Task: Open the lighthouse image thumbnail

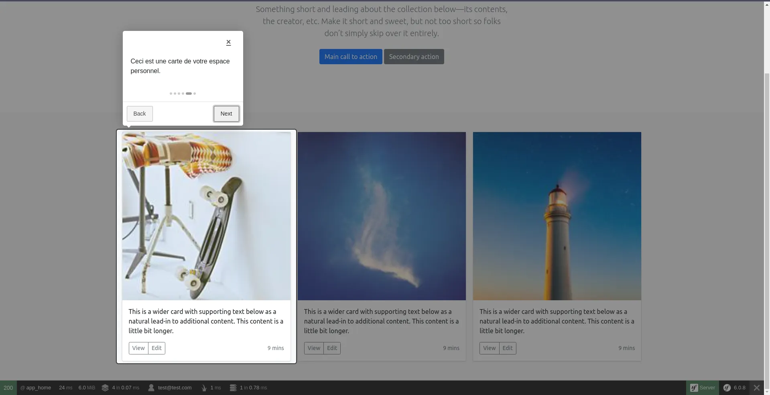Action: click(x=557, y=216)
